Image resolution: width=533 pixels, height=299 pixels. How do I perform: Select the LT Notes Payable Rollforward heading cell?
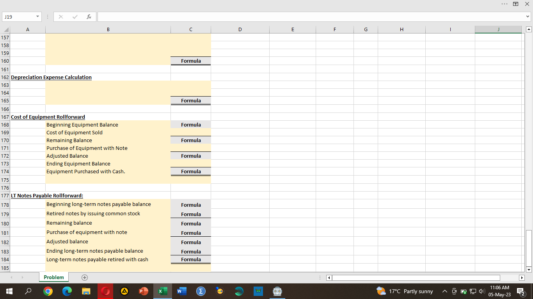point(47,195)
